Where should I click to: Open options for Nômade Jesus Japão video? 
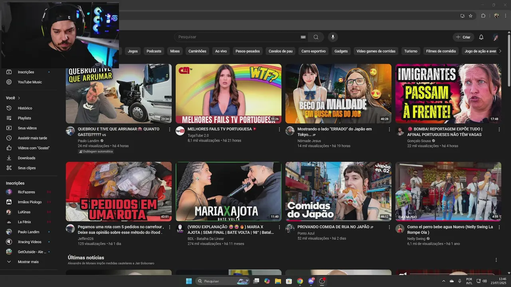click(389, 130)
